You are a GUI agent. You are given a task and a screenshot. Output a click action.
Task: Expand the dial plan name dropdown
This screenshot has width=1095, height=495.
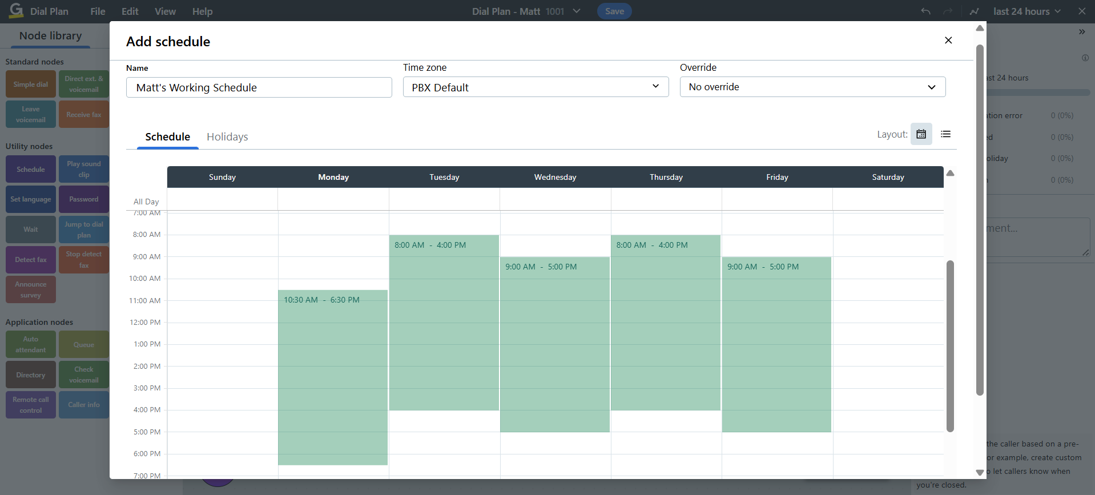point(577,11)
